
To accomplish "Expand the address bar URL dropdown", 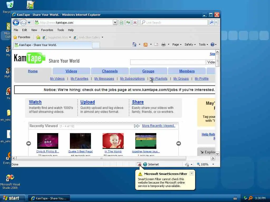I will pos(115,23).
